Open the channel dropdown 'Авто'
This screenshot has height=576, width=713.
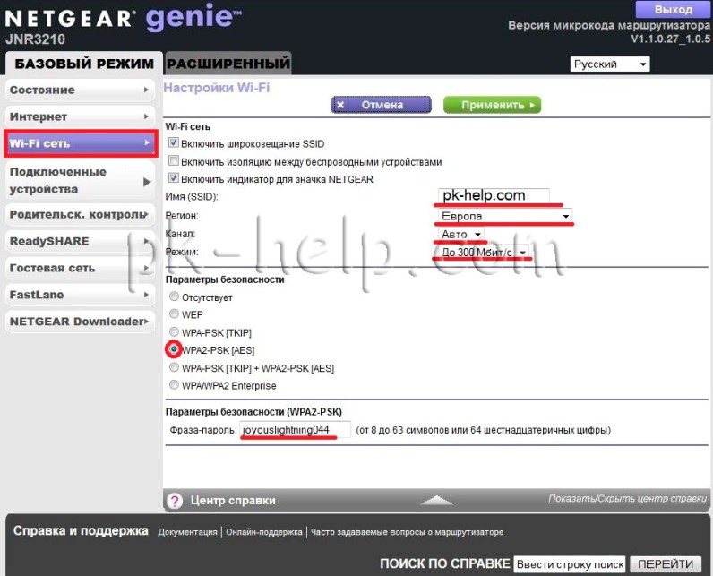460,234
